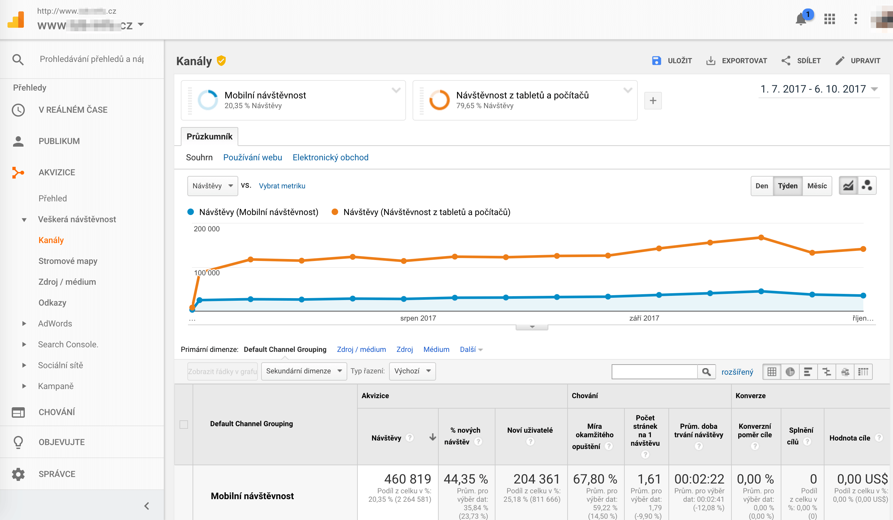The height and width of the screenshot is (520, 893).
Task: Click the peak orange data point on chart
Action: 761,238
